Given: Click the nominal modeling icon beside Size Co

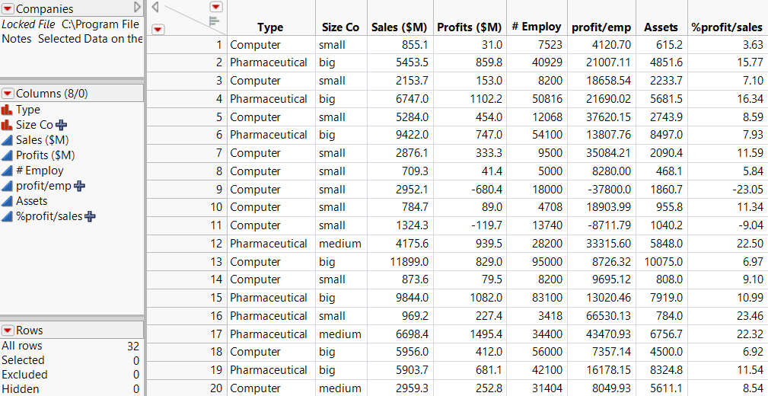Looking at the screenshot, I should coord(8,125).
